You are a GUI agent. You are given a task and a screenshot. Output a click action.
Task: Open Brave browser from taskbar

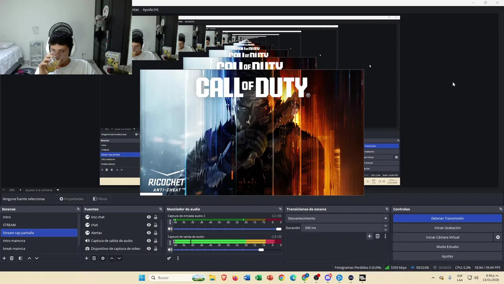tap(224, 278)
